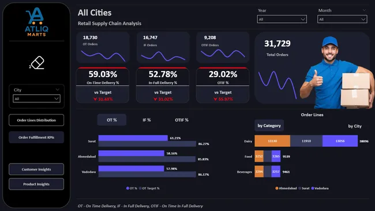Open the City filter dropdown
Screen dimensions: 375x211
tap(36, 98)
